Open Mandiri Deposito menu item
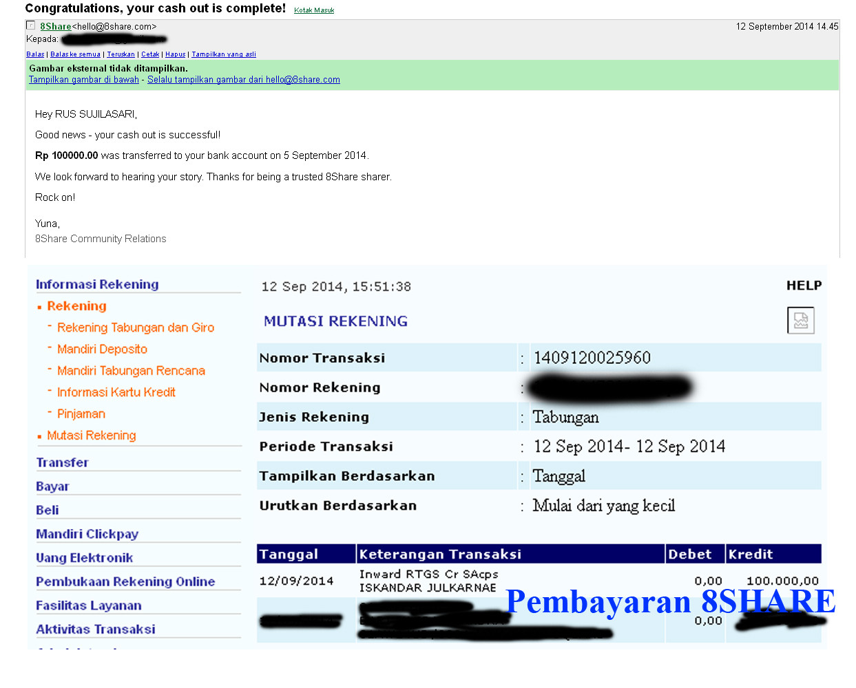The height and width of the screenshot is (688, 856). click(102, 349)
